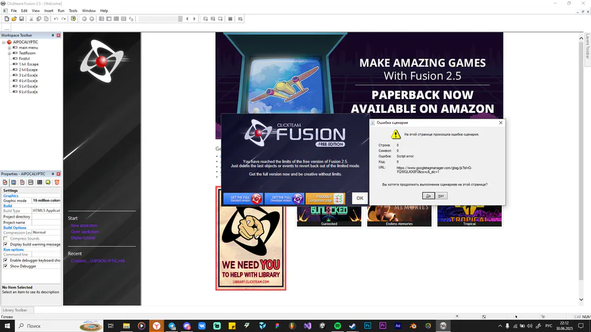Click the Redo arrow icon
591x332 pixels.
[63, 19]
